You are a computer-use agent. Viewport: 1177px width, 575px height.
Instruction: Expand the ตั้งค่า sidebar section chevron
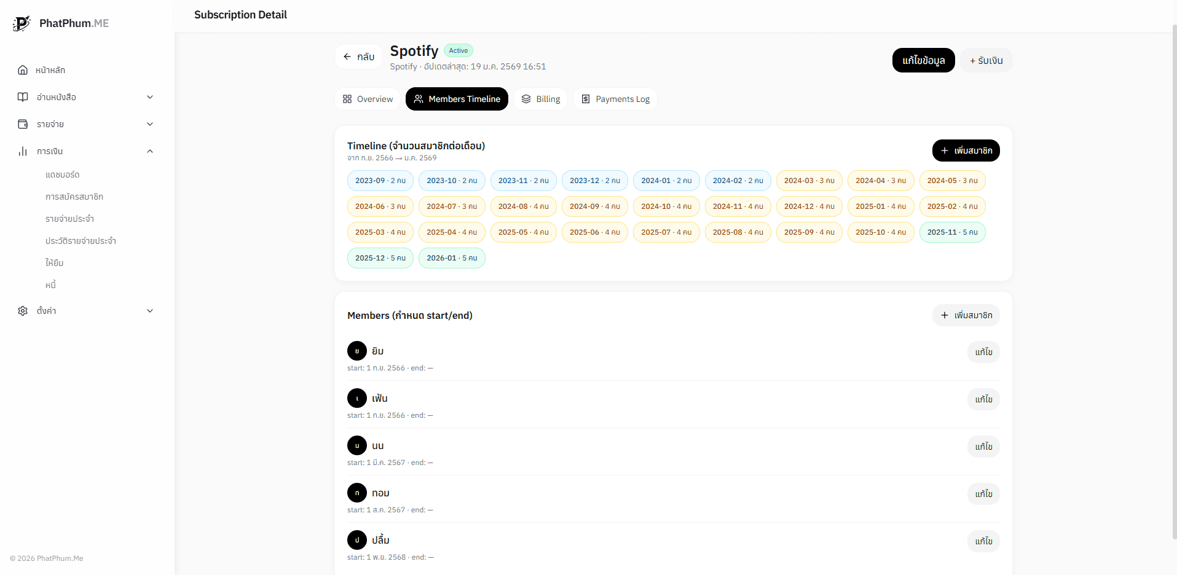pyautogui.click(x=150, y=311)
